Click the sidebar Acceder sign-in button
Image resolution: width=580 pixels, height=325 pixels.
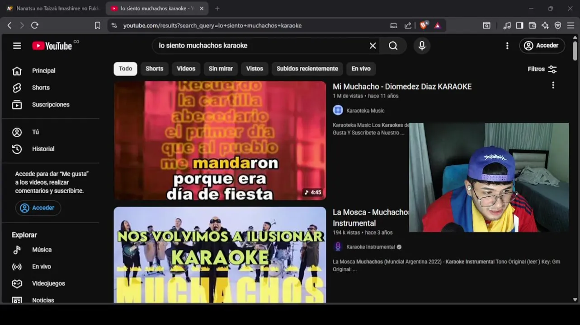38,208
